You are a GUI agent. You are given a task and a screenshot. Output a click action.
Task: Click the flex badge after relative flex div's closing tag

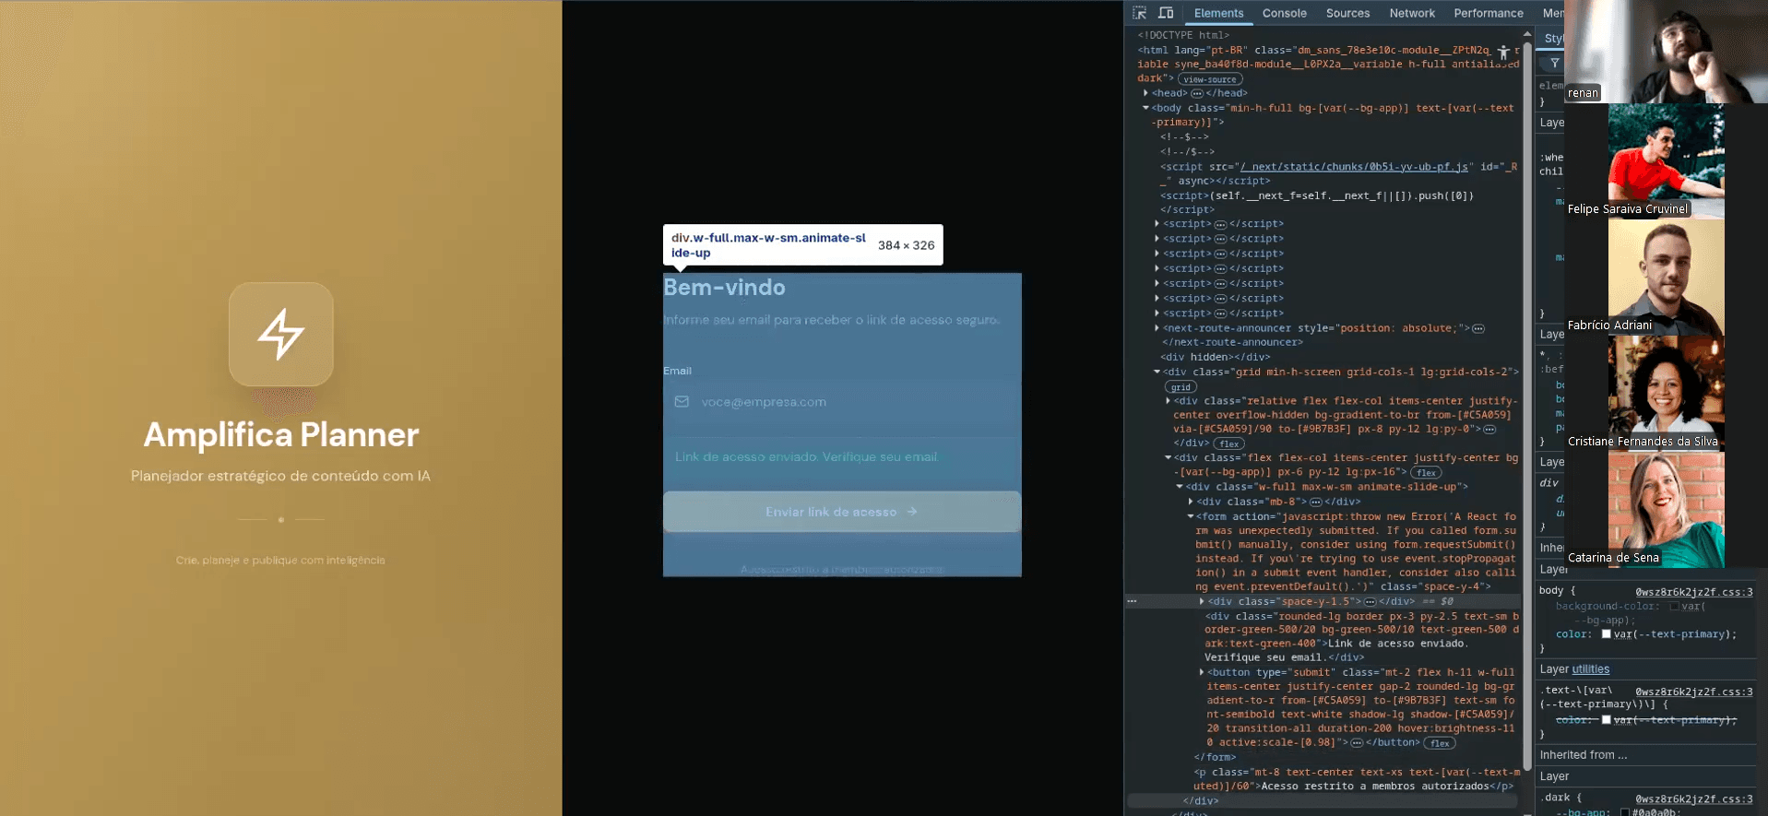(x=1228, y=444)
